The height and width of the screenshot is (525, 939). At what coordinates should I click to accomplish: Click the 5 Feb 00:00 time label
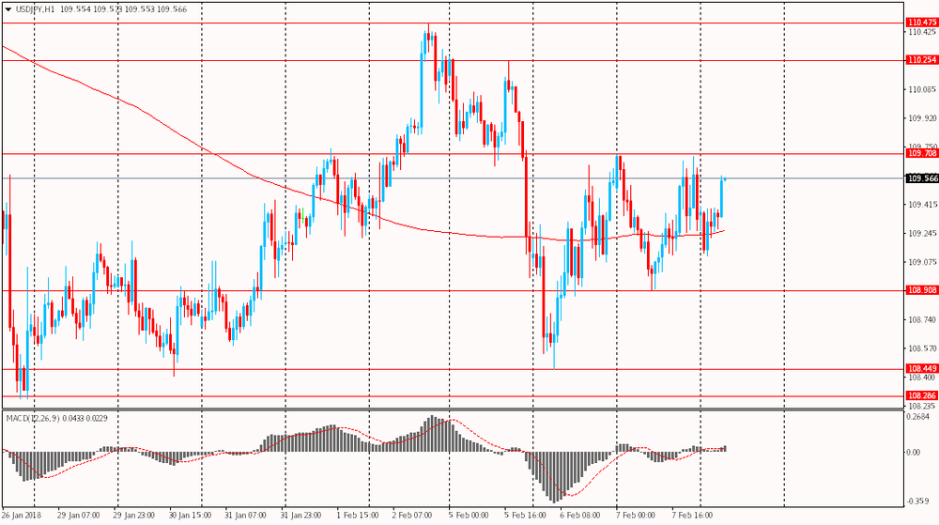coord(469,515)
